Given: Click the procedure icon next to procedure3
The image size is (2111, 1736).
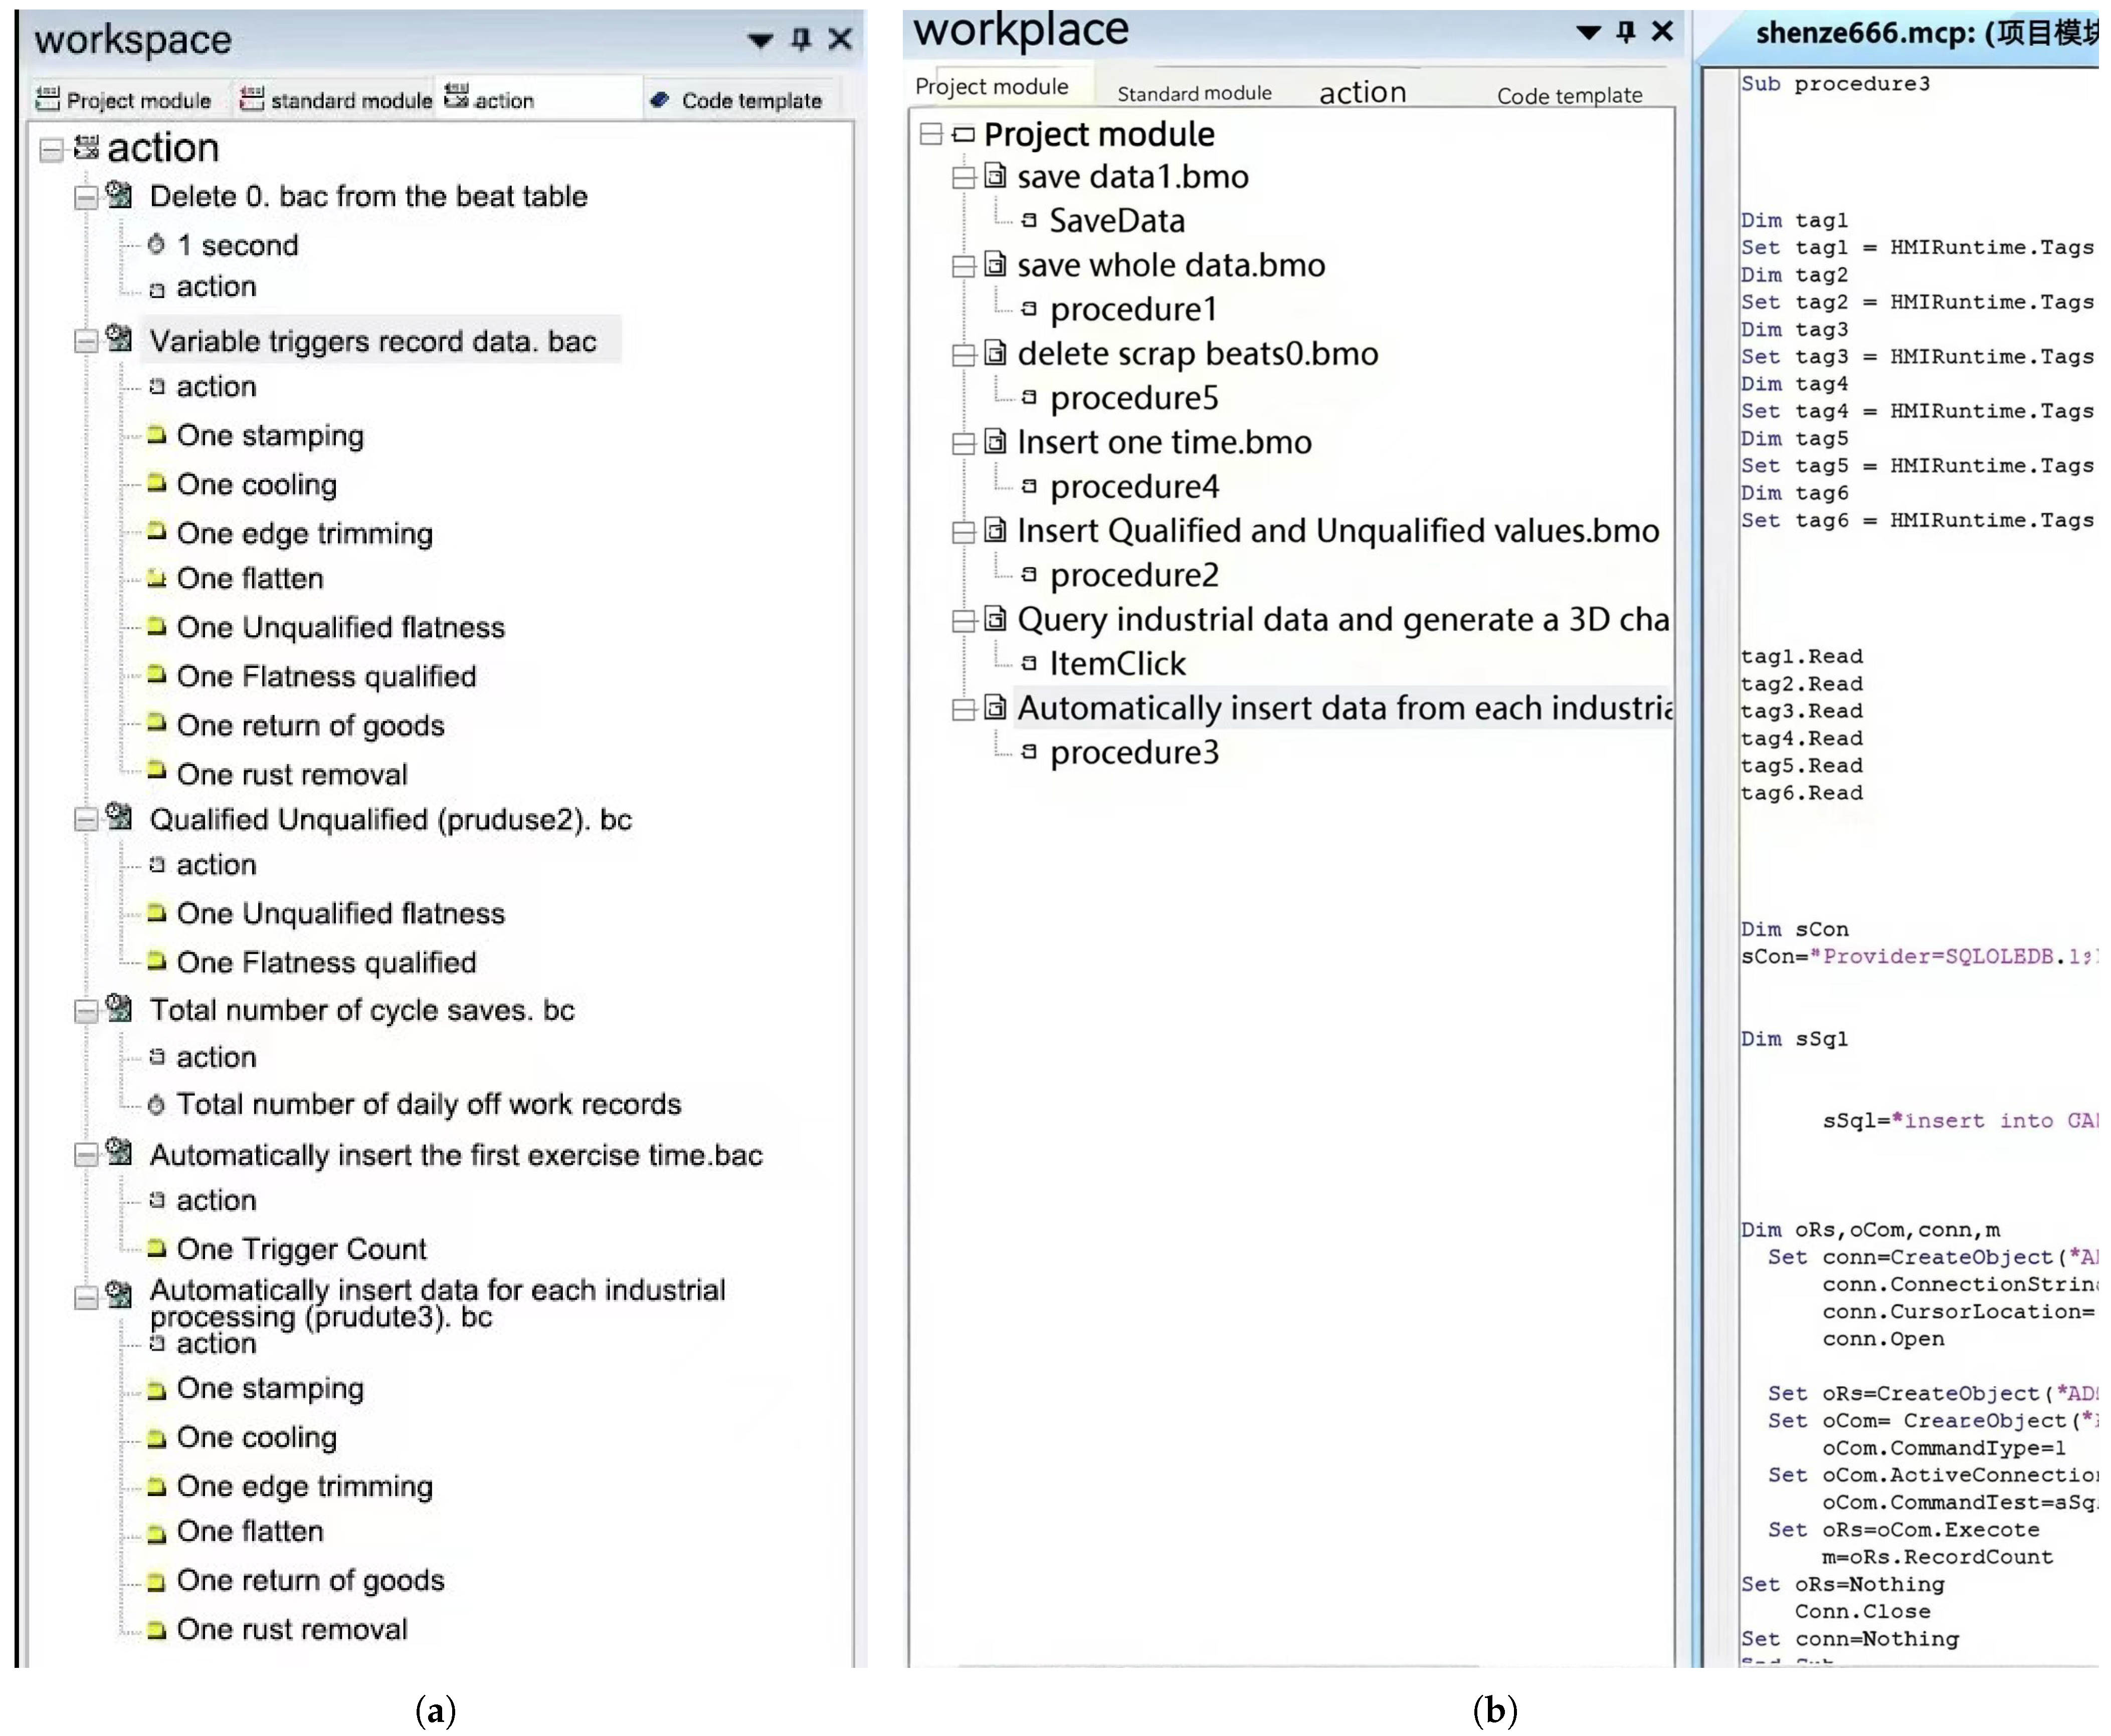Looking at the screenshot, I should click(x=1029, y=752).
